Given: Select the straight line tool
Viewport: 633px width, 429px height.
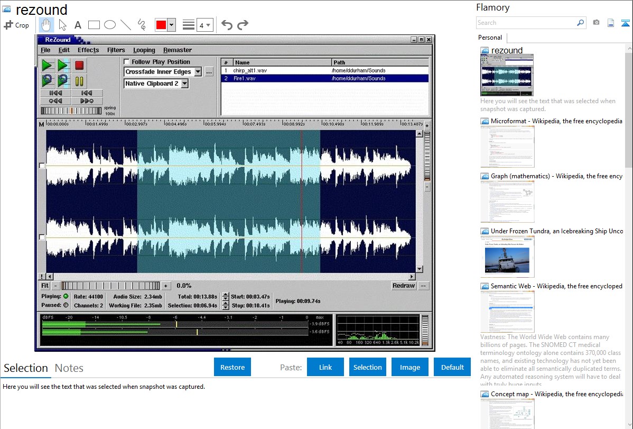Looking at the screenshot, I should 126,25.
